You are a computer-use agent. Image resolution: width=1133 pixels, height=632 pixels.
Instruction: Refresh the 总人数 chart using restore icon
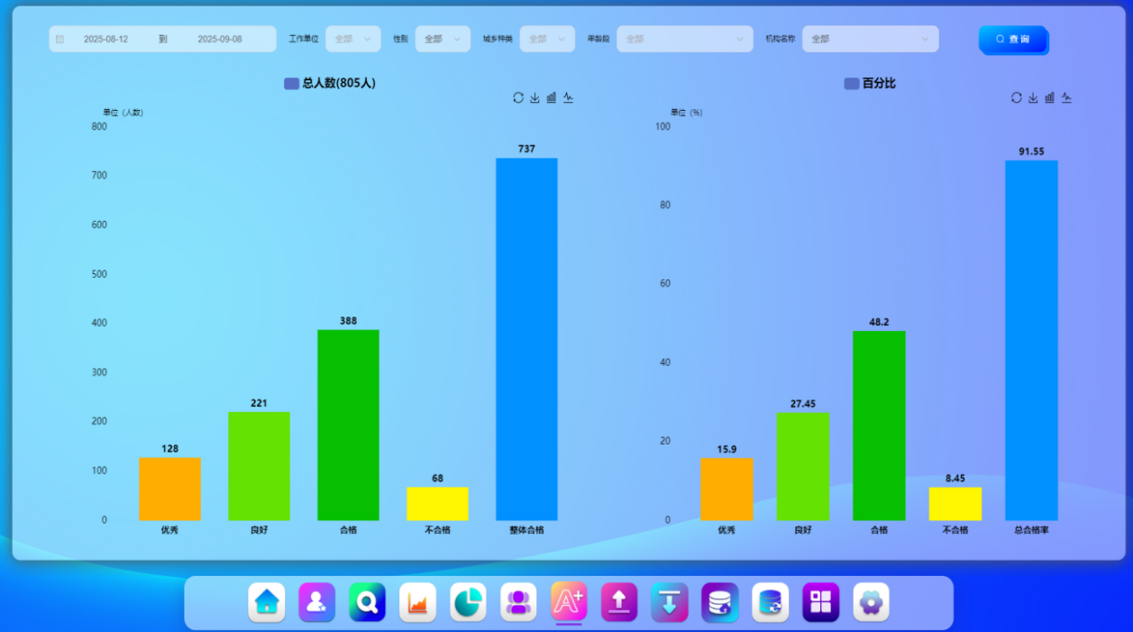(x=518, y=97)
